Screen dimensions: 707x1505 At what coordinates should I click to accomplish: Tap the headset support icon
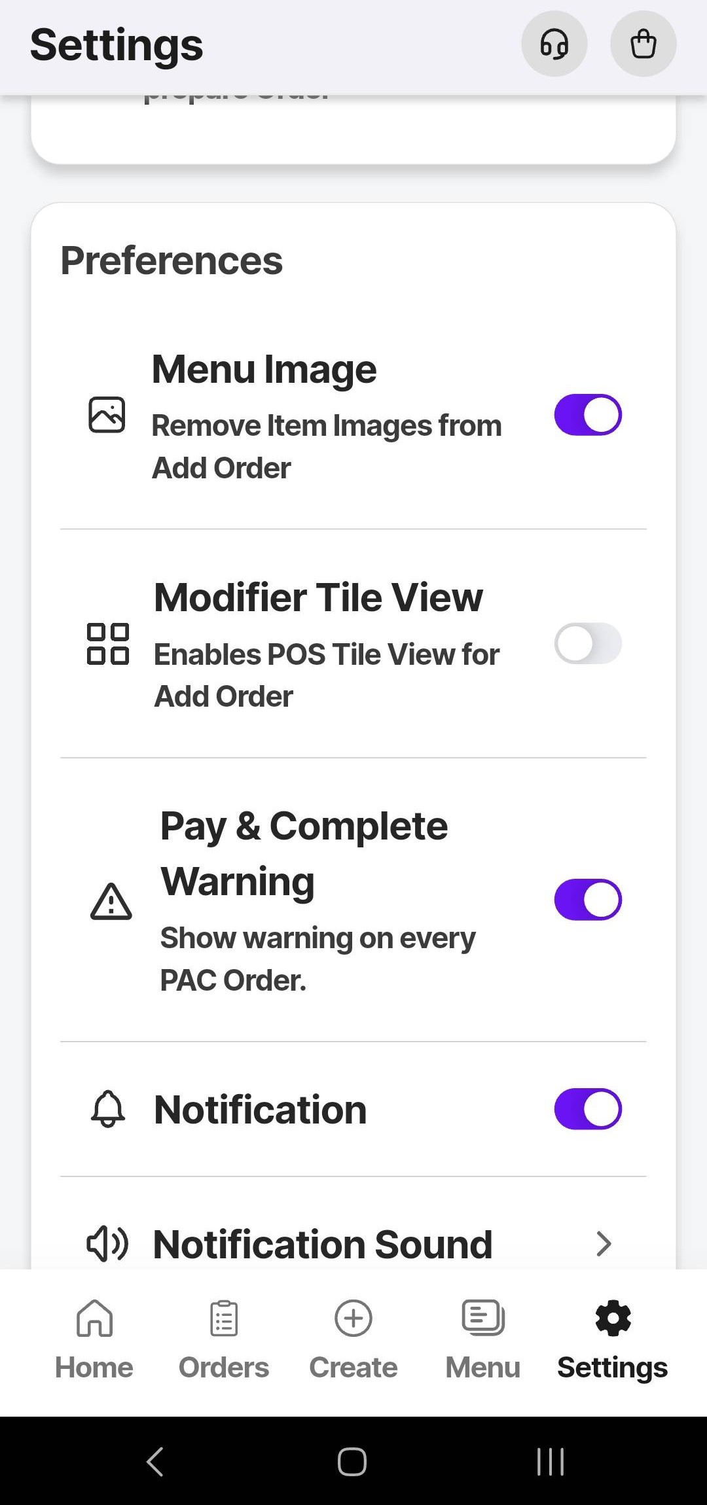tap(554, 44)
